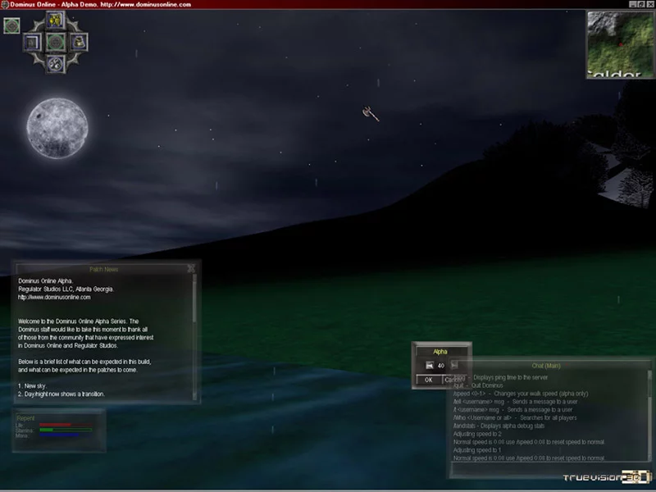Select the green center icon of the cross menu
This screenshot has width=656, height=492.
(x=55, y=43)
